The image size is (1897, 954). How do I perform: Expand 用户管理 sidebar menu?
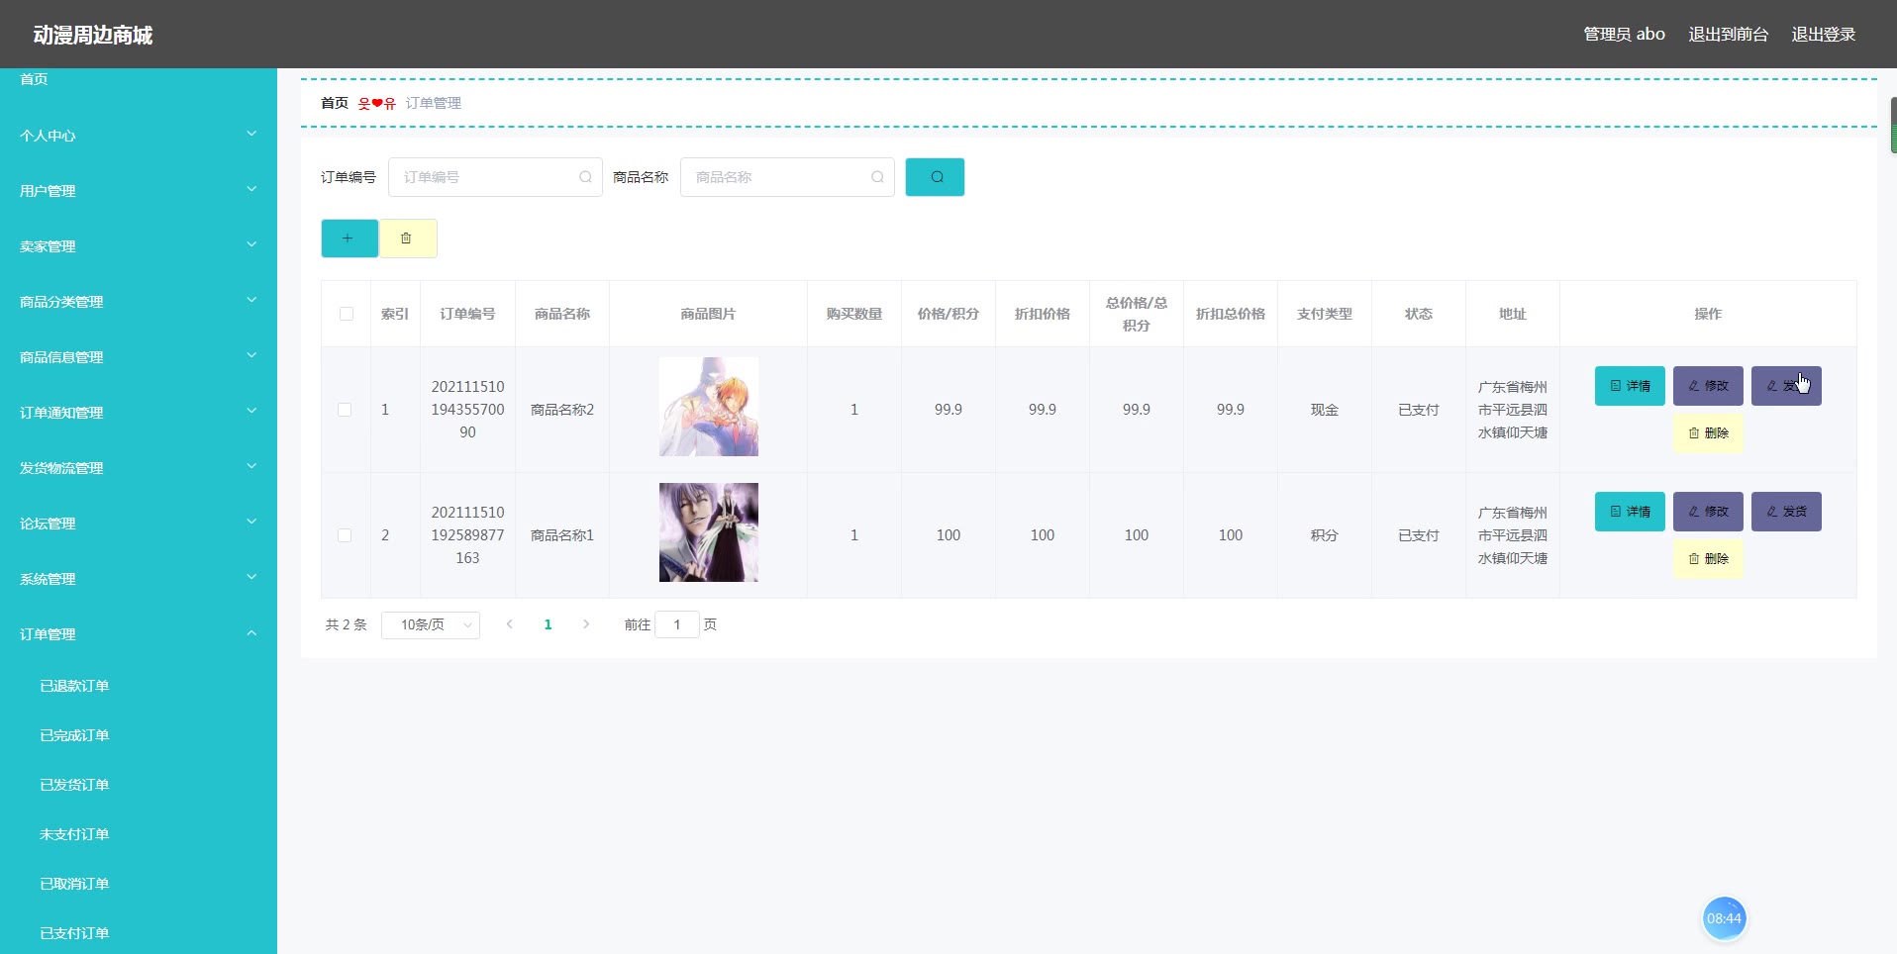pos(139,191)
